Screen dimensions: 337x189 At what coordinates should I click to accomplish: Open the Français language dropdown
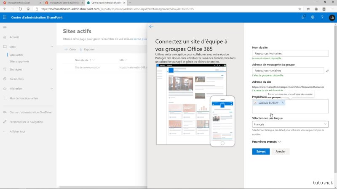coord(290,124)
